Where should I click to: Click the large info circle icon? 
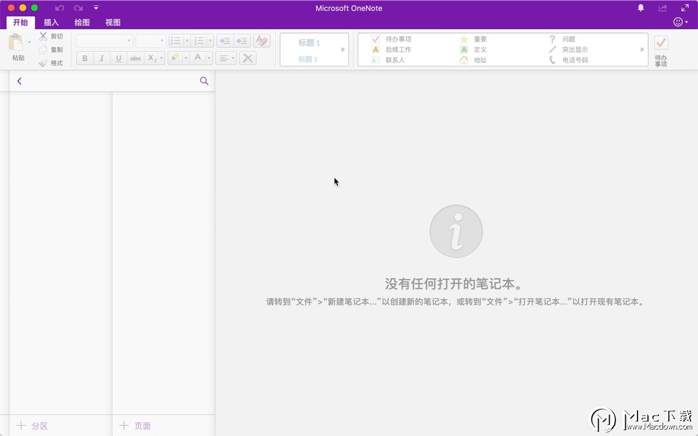tap(456, 231)
